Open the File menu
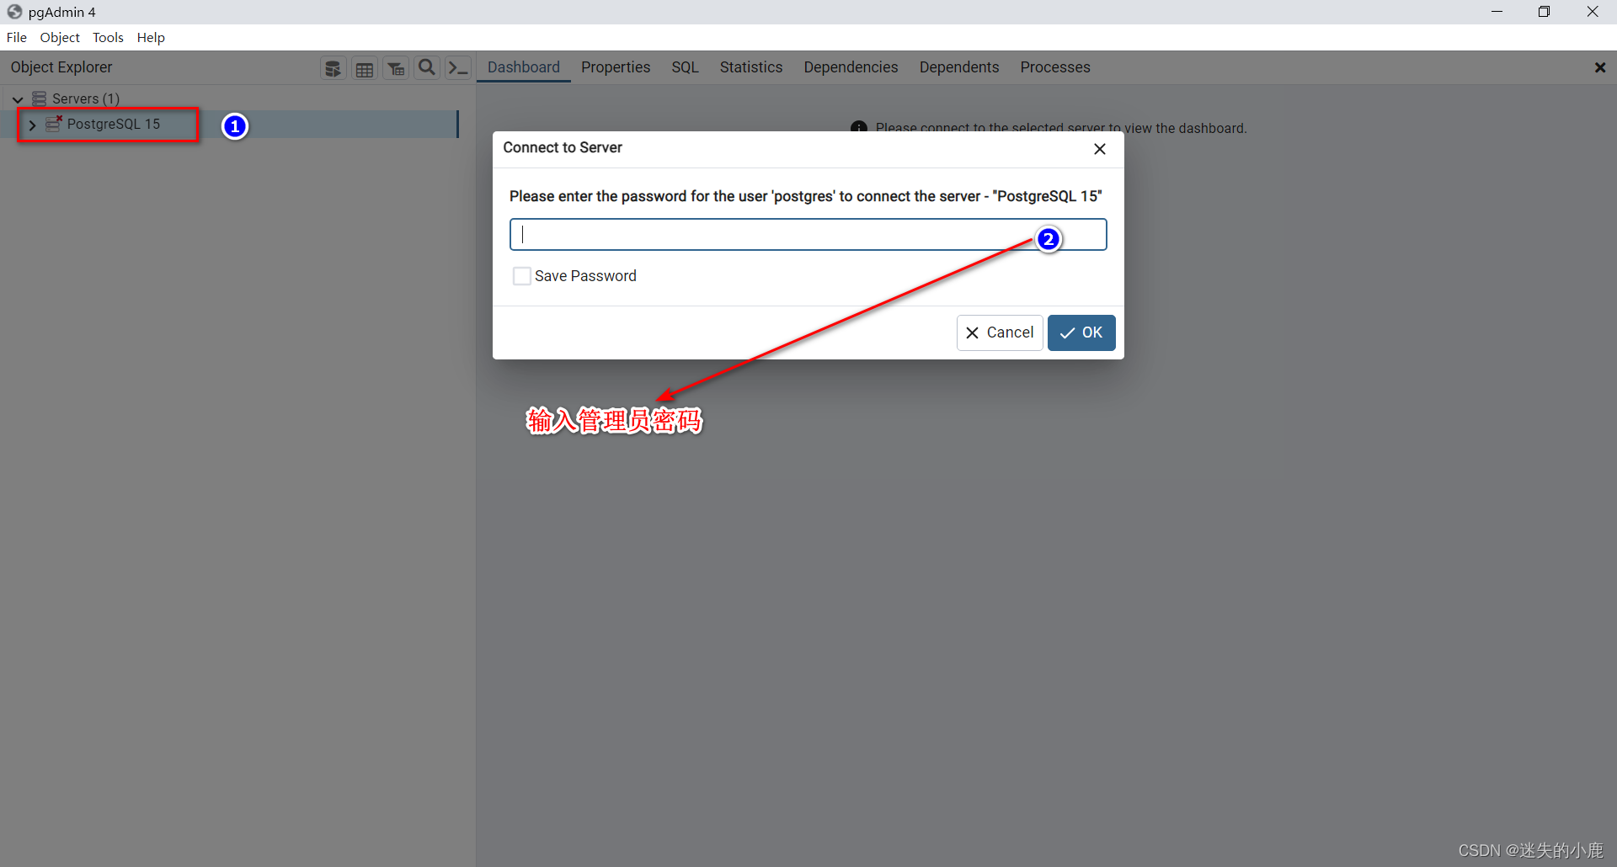This screenshot has height=867, width=1617. pyautogui.click(x=17, y=37)
